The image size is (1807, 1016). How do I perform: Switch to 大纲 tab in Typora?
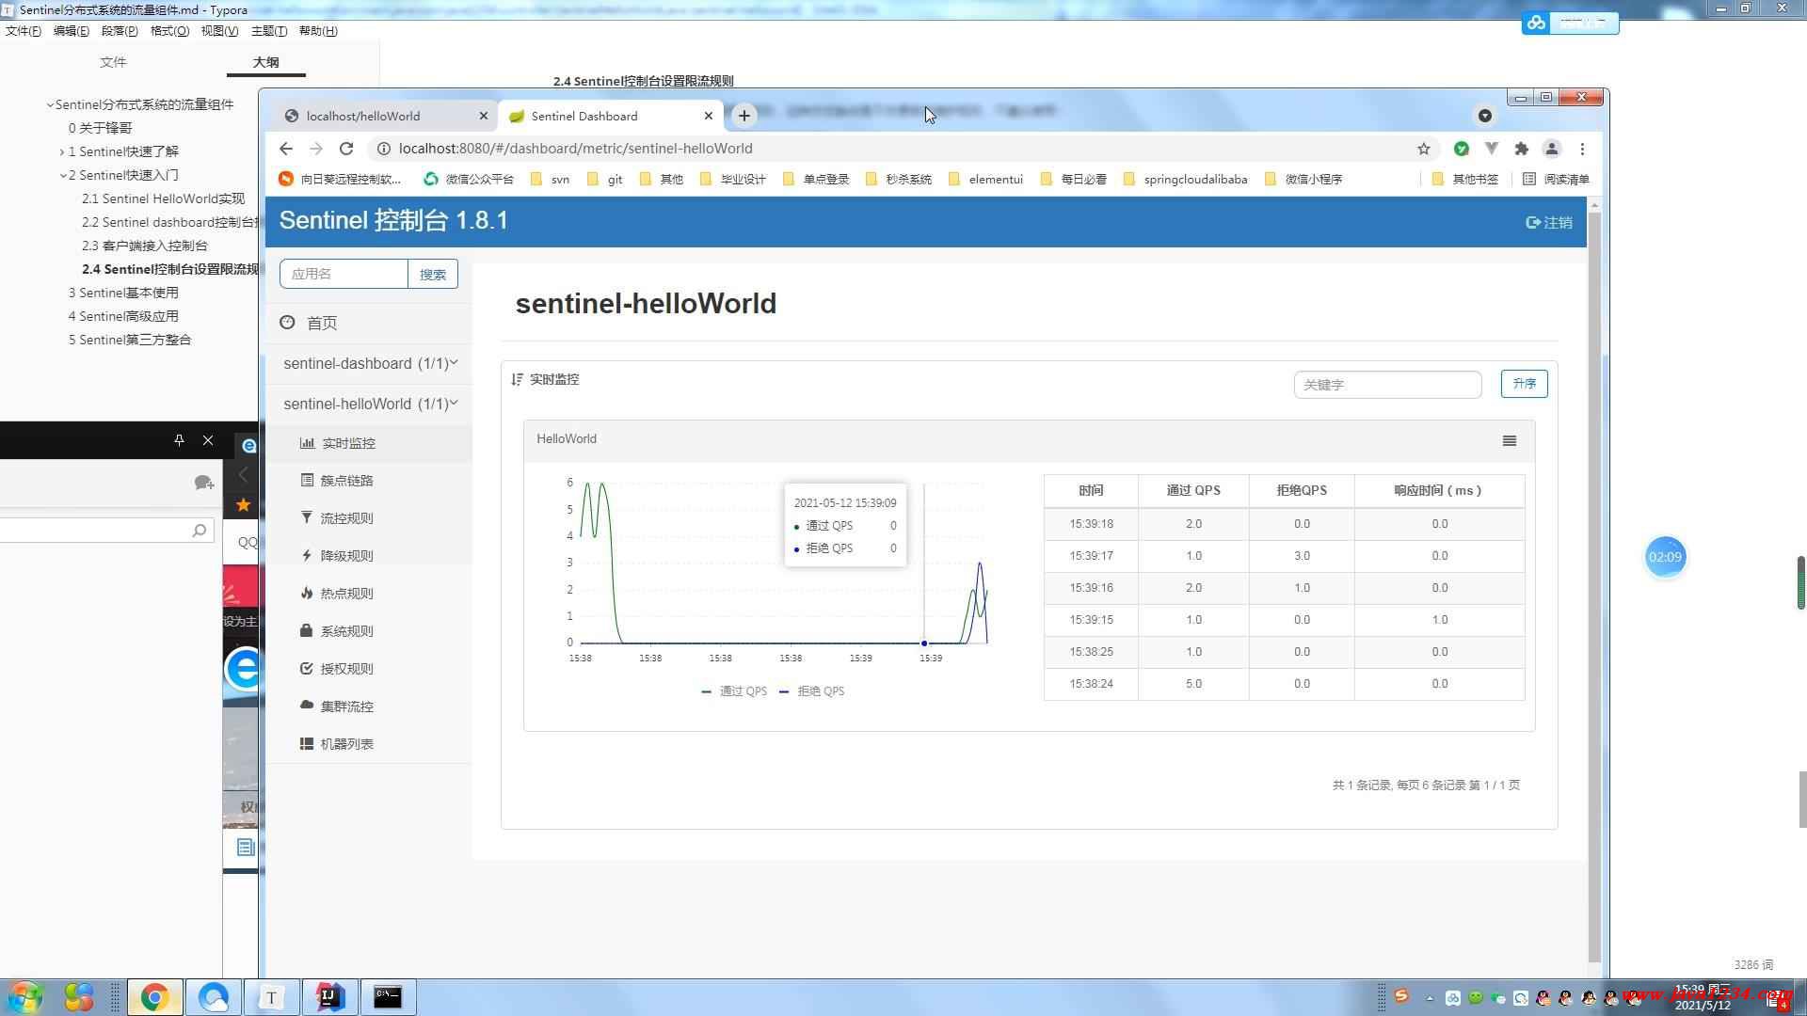tap(265, 62)
